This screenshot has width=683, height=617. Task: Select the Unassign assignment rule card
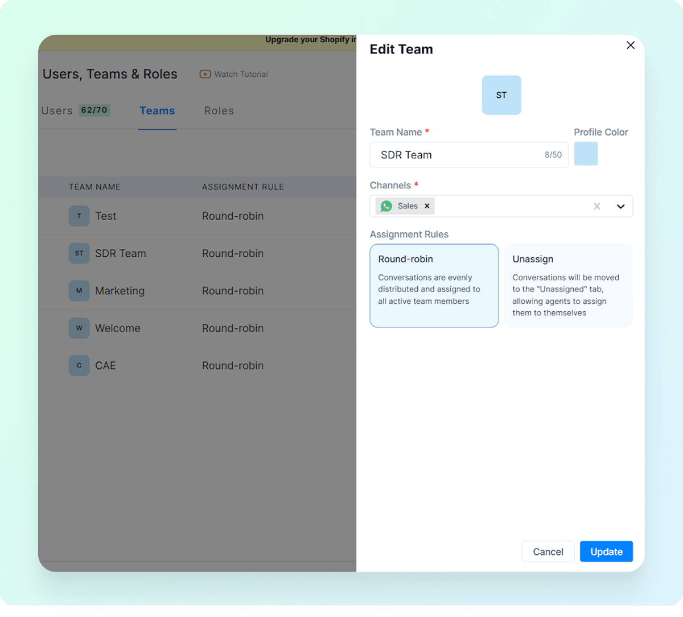coord(567,285)
